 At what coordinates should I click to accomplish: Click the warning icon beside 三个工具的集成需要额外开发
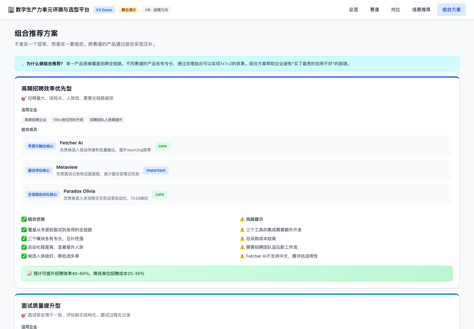tap(242, 230)
